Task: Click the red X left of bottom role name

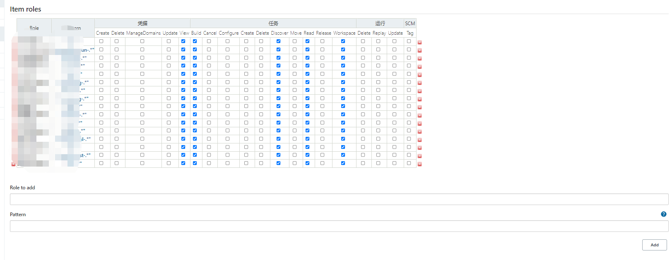Action: (x=13, y=164)
